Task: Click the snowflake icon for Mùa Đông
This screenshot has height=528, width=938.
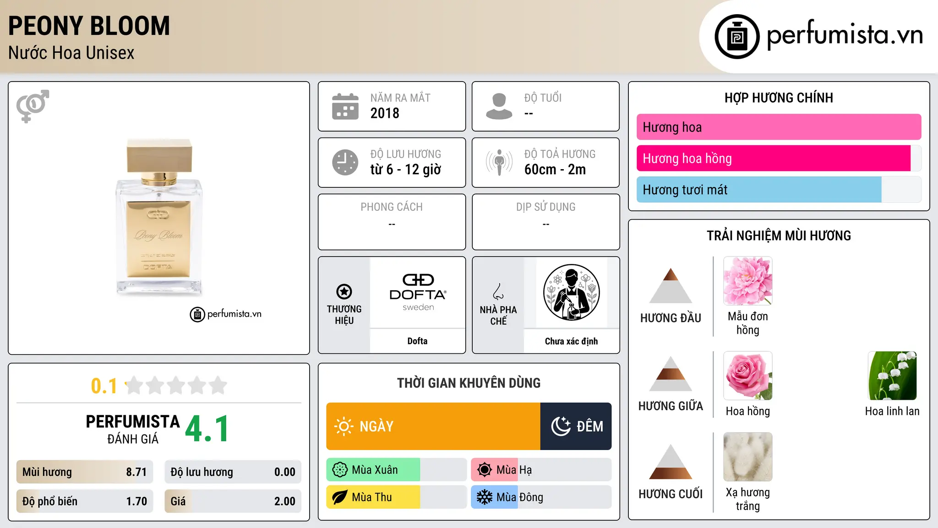Action: coord(485,497)
